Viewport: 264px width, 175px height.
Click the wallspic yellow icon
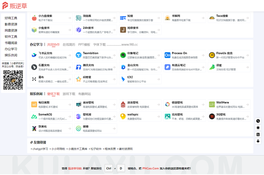pyautogui.click(x=123, y=117)
